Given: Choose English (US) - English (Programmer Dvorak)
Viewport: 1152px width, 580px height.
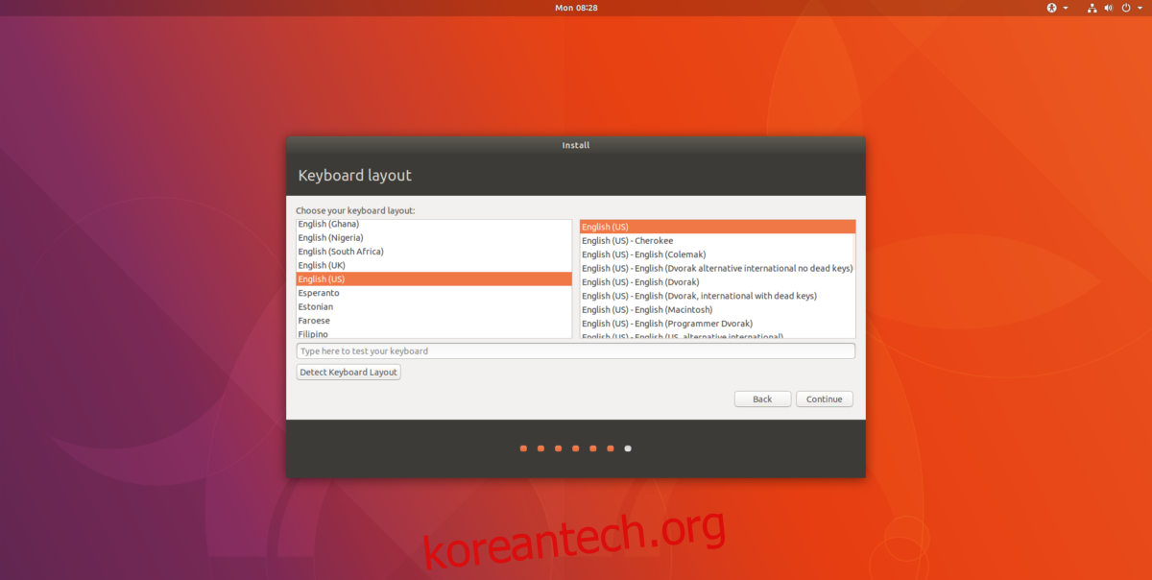Looking at the screenshot, I should coord(667,324).
